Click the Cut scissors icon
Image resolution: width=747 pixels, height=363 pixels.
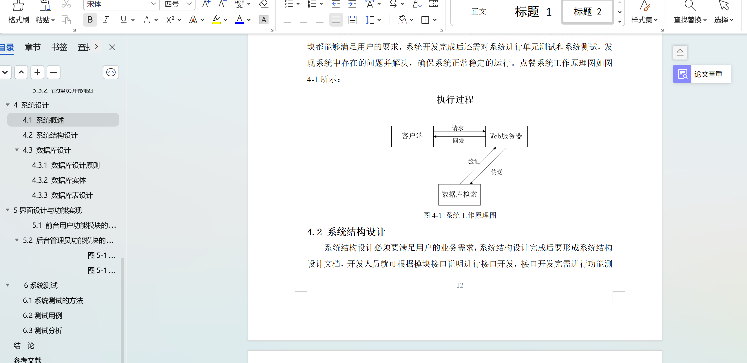[66, 4]
